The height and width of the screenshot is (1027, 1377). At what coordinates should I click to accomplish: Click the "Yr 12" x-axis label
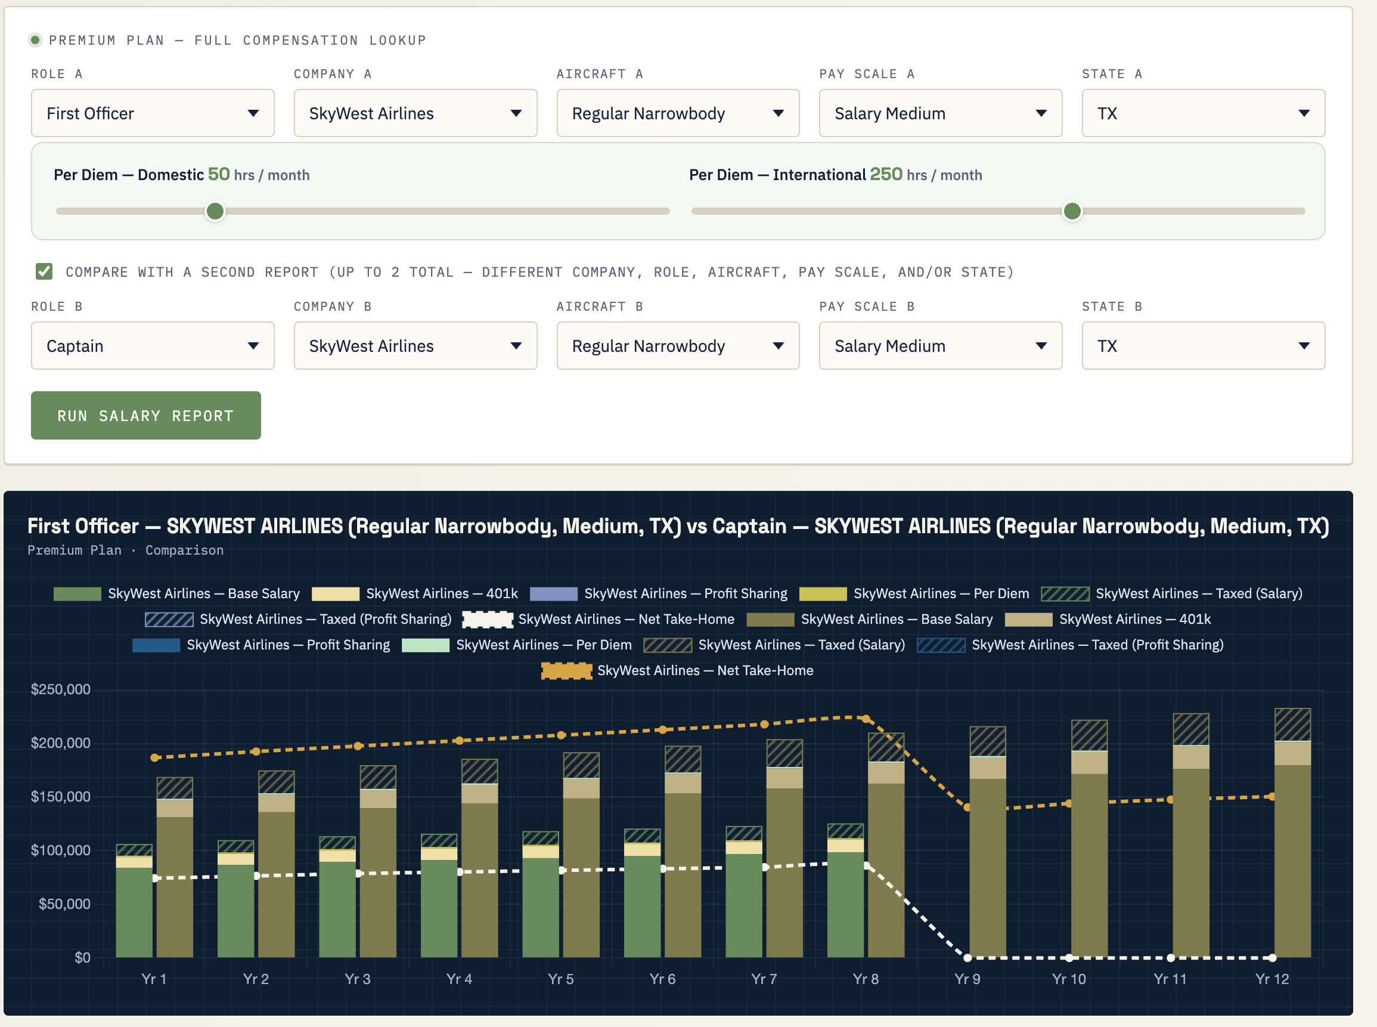click(1272, 979)
